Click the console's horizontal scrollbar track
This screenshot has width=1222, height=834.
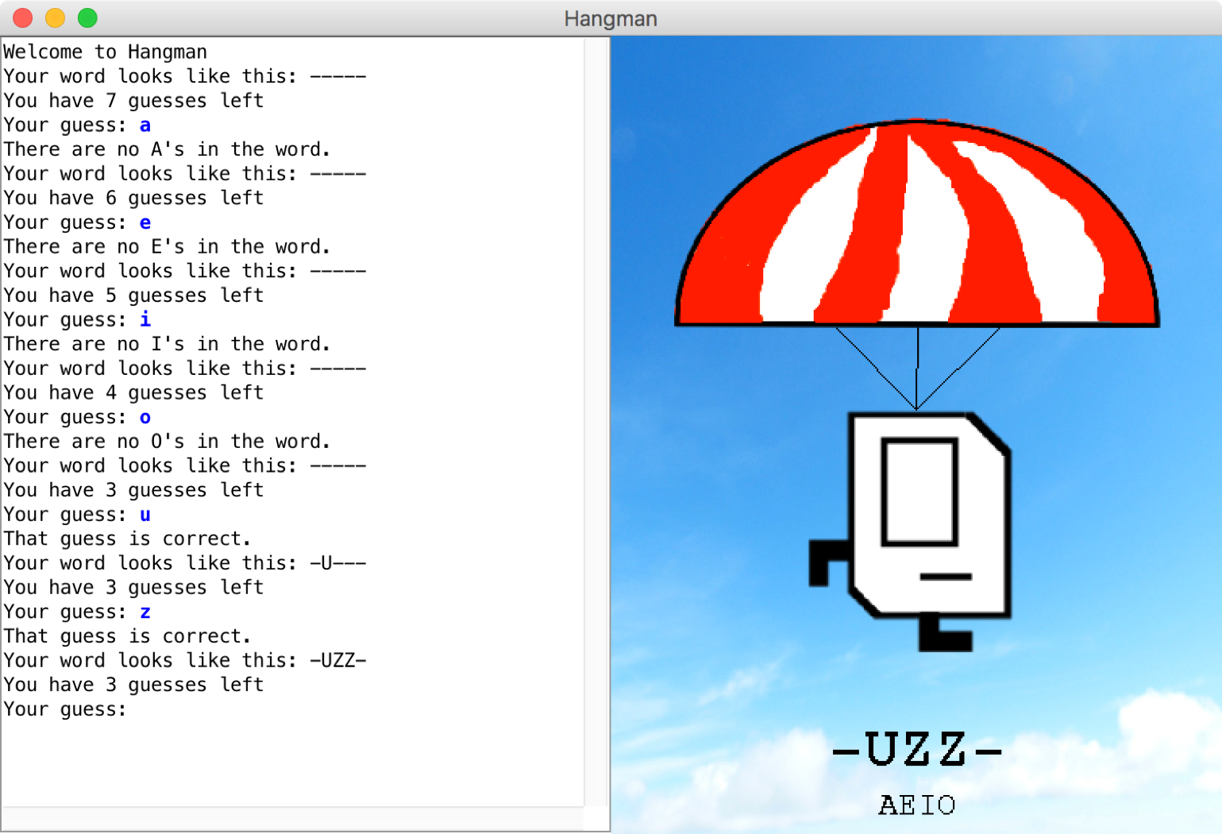coord(292,819)
